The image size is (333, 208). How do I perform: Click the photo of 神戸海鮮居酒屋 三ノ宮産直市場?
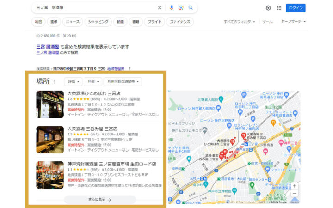(x=50, y=175)
